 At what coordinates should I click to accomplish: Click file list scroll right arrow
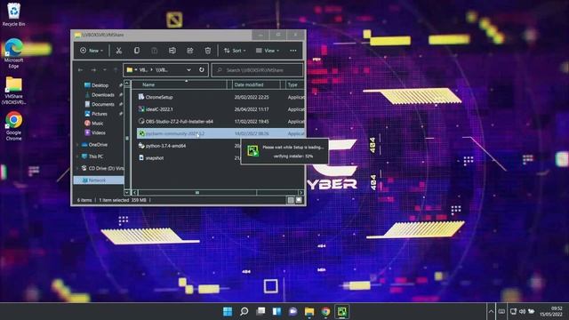tap(301, 192)
